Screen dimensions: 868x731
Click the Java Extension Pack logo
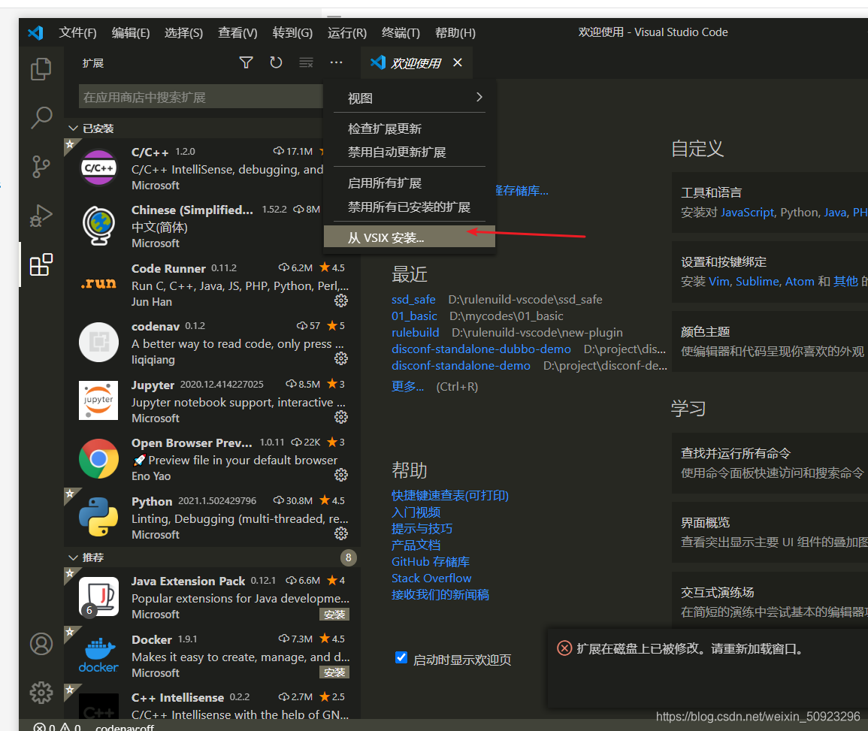[x=98, y=597]
